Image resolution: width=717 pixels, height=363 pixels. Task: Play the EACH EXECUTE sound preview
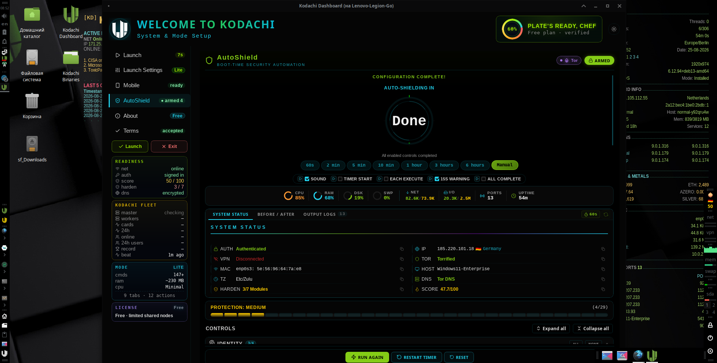379,179
